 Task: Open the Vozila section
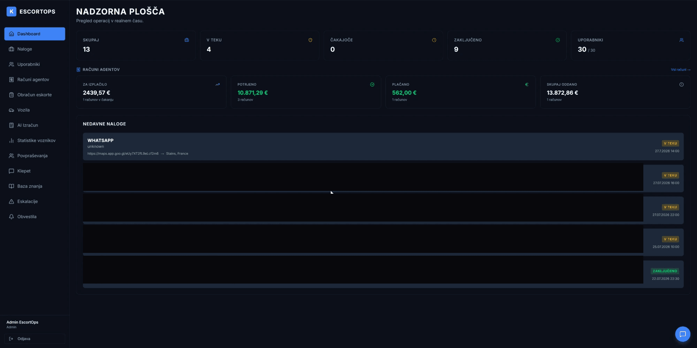tap(35, 110)
